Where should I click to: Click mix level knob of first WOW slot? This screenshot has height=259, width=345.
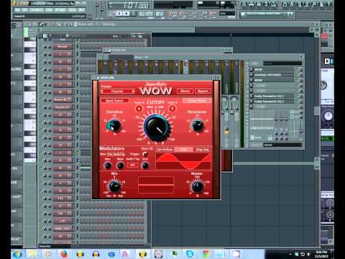click(x=300, y=70)
